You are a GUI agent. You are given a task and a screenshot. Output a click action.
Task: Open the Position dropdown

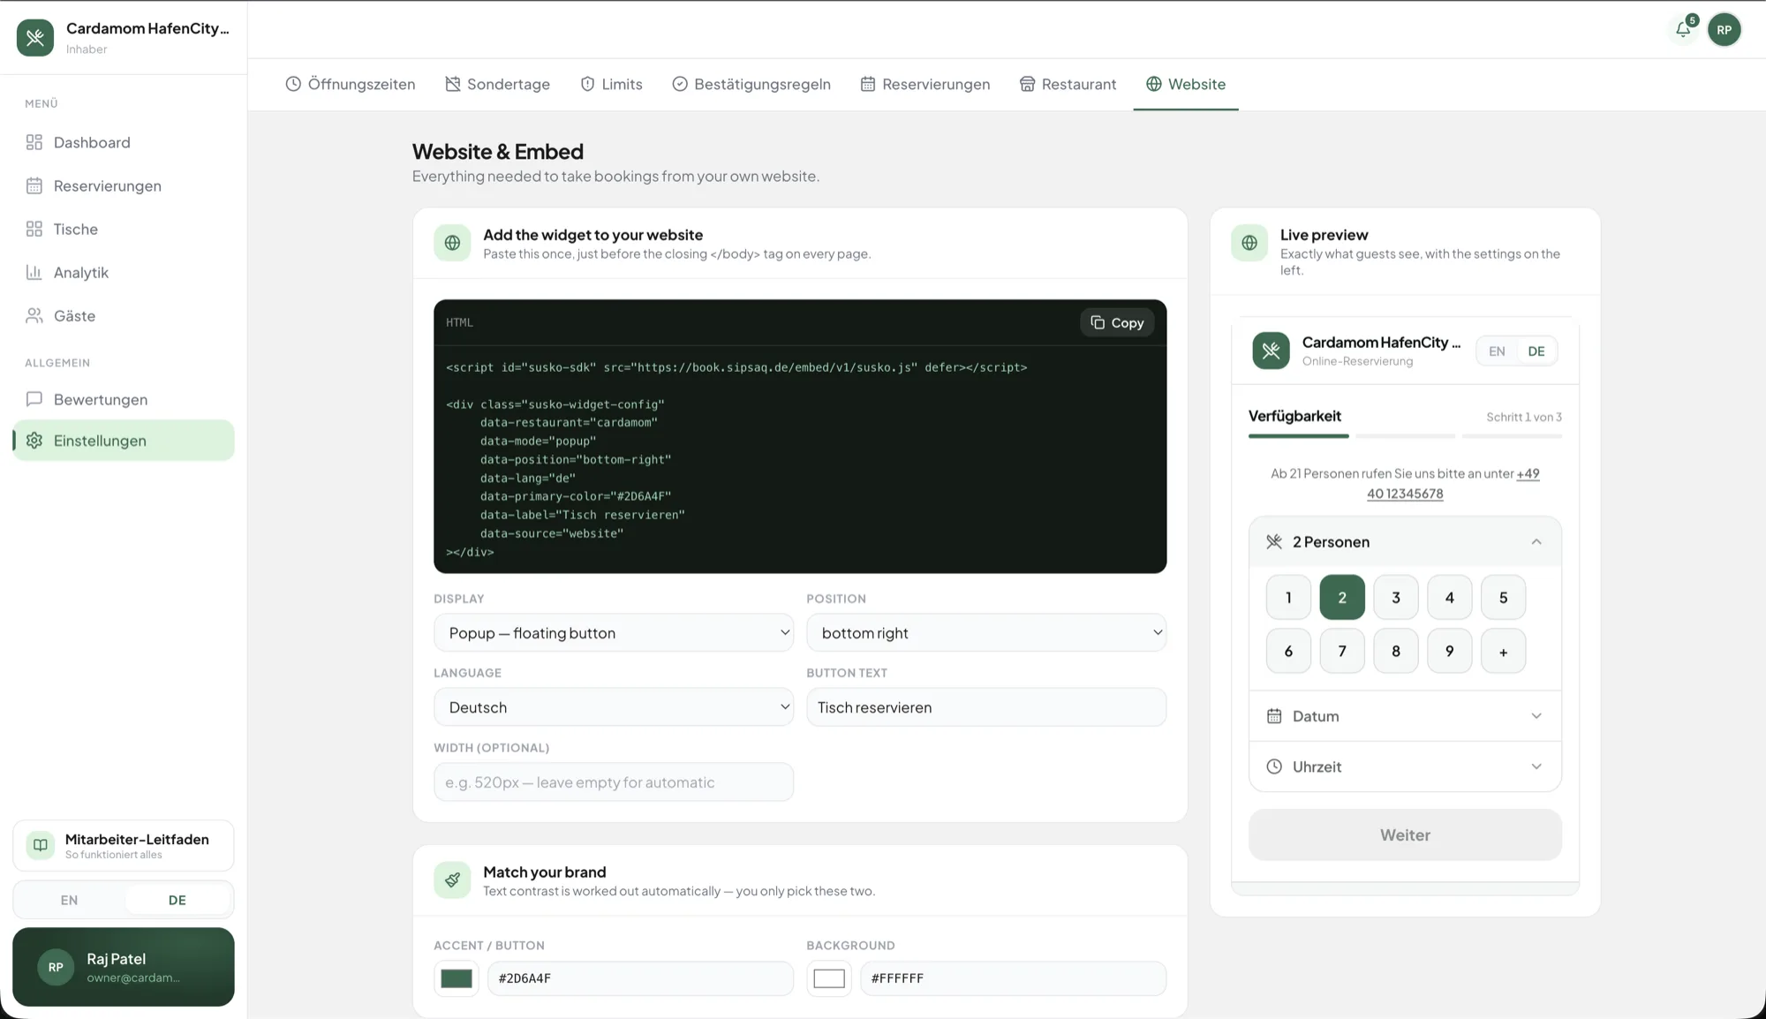pyautogui.click(x=986, y=633)
